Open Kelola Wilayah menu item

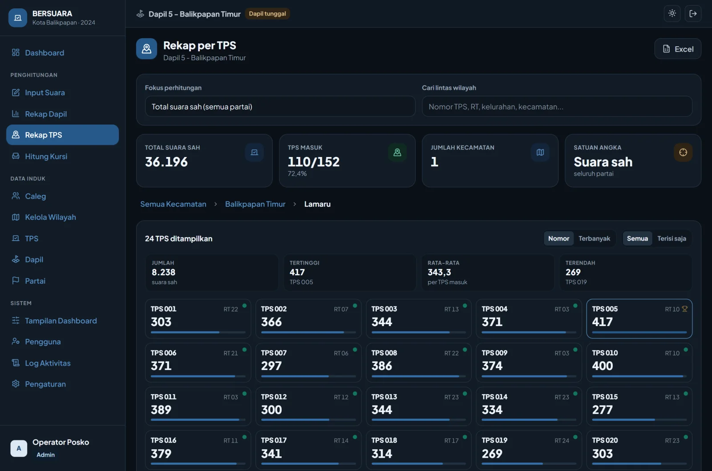(x=62, y=217)
